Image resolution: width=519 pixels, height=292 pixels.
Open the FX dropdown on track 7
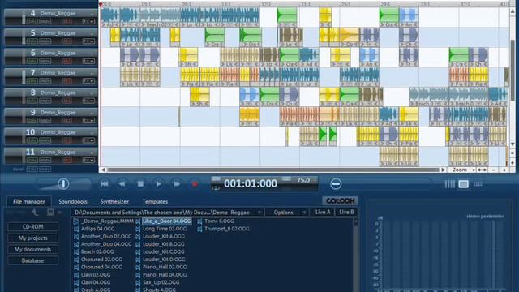[88, 81]
